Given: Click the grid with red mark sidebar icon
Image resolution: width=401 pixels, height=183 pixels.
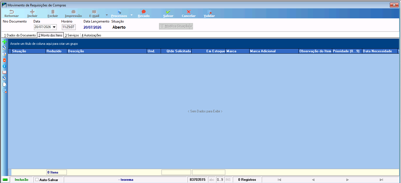Looking at the screenshot, I should [4, 91].
